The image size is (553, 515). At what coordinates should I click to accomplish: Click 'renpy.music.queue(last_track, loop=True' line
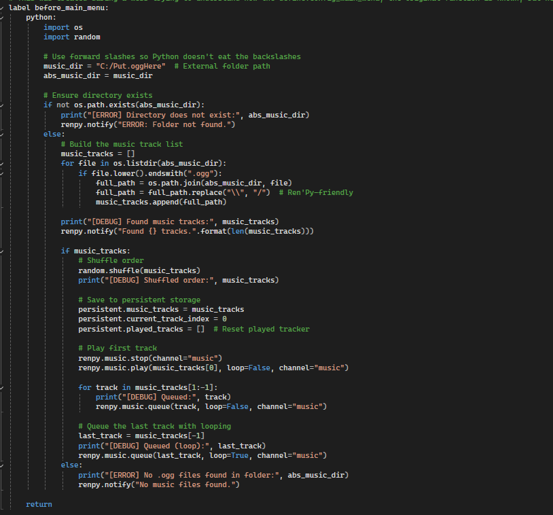(202, 455)
